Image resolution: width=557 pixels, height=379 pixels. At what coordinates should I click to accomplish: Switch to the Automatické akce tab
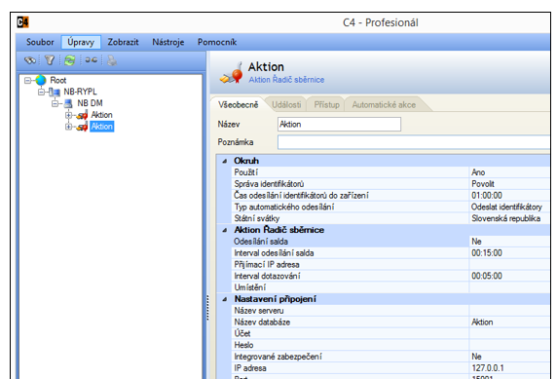coord(384,104)
